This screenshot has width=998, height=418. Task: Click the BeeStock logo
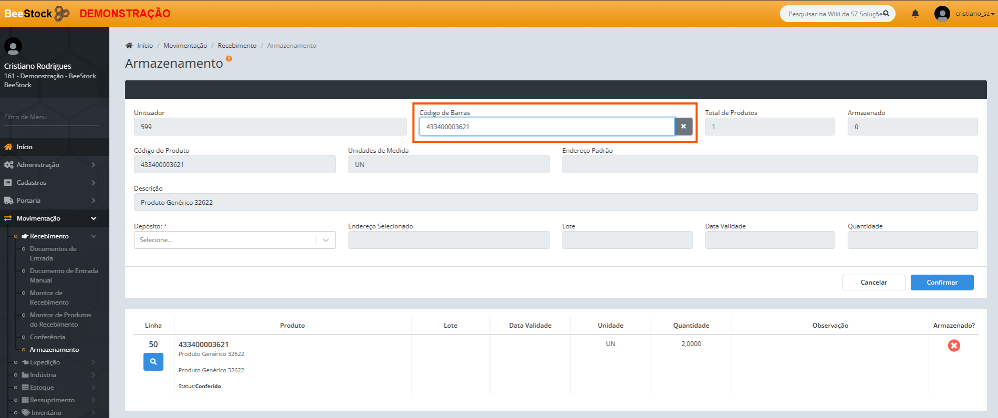click(37, 14)
